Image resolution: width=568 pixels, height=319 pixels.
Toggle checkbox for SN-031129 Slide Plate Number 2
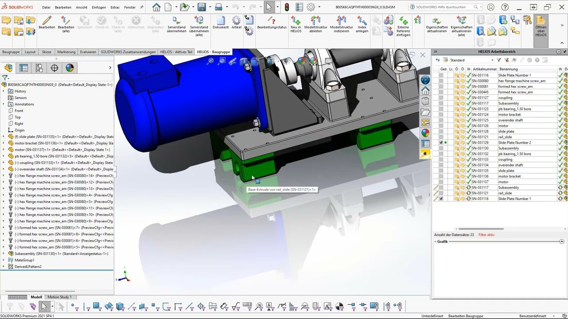441,143
